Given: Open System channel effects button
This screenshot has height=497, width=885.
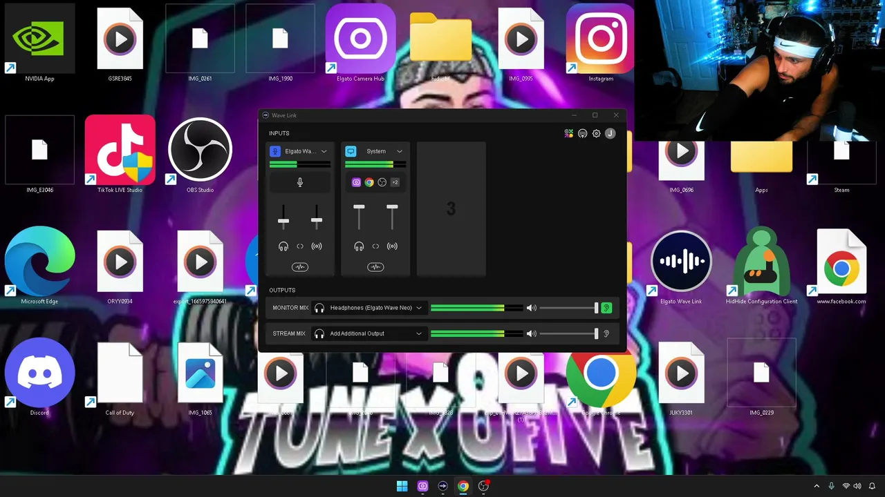Looking at the screenshot, I should [x=375, y=267].
